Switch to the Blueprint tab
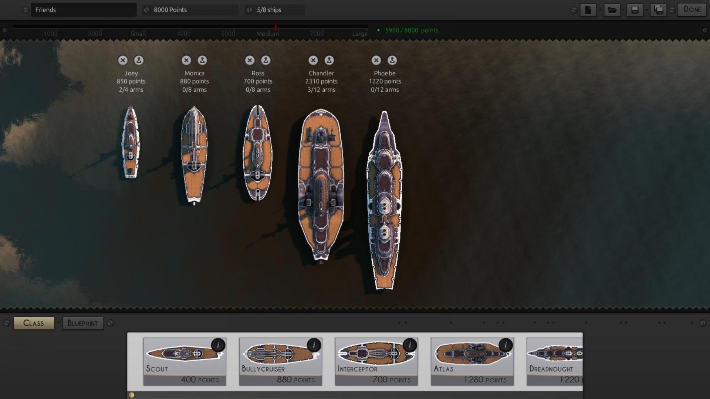 83,323
